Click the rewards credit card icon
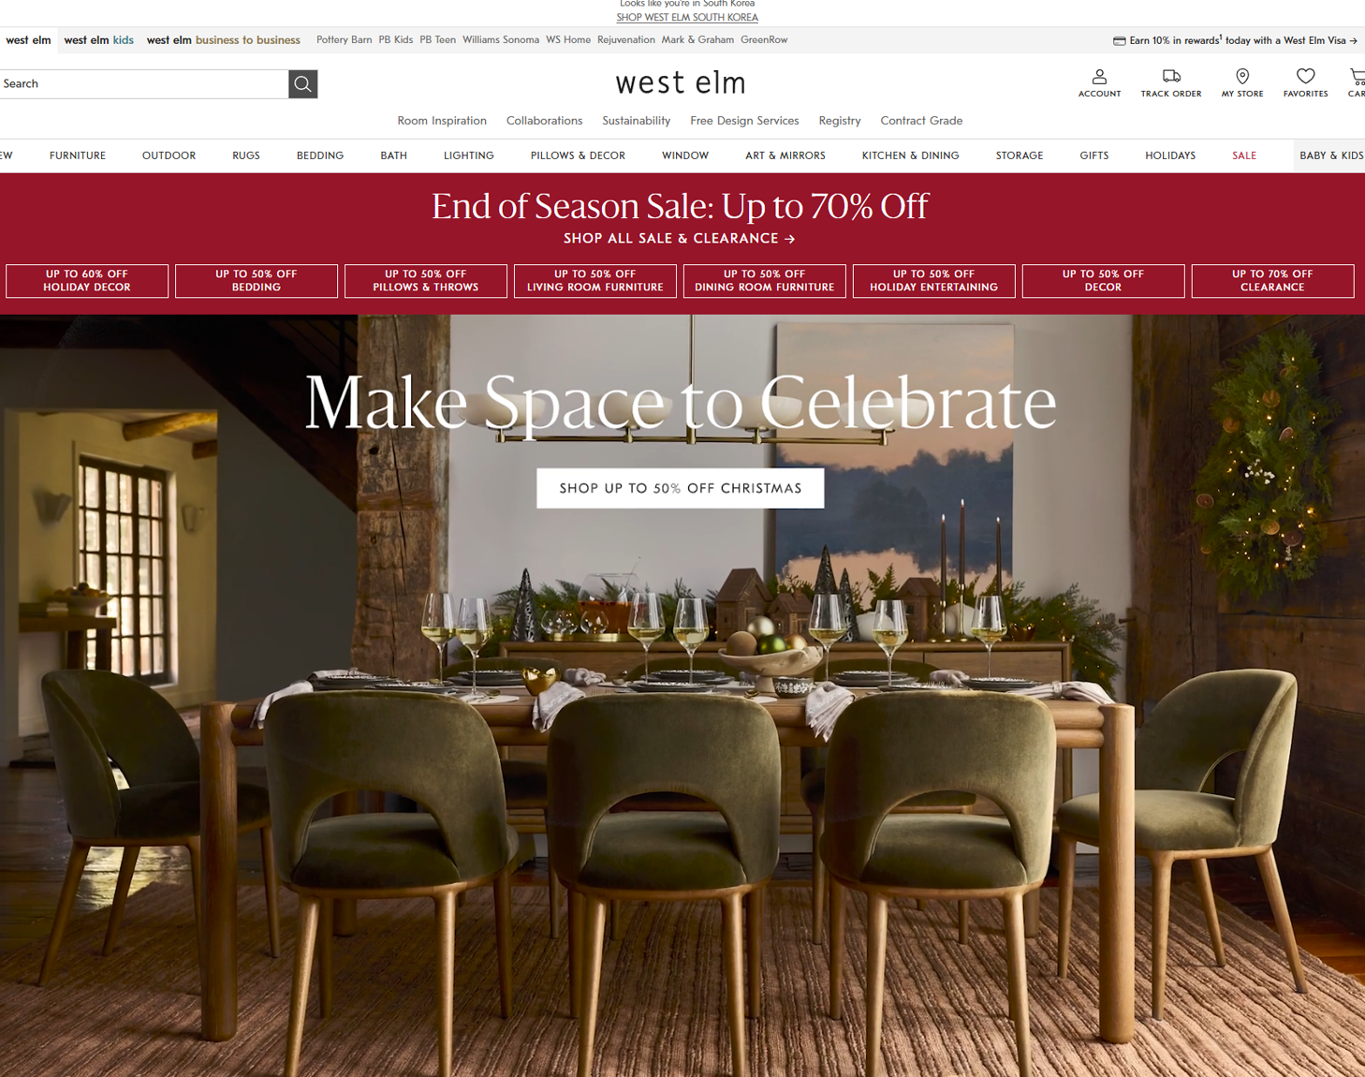This screenshot has width=1365, height=1077. click(1119, 41)
